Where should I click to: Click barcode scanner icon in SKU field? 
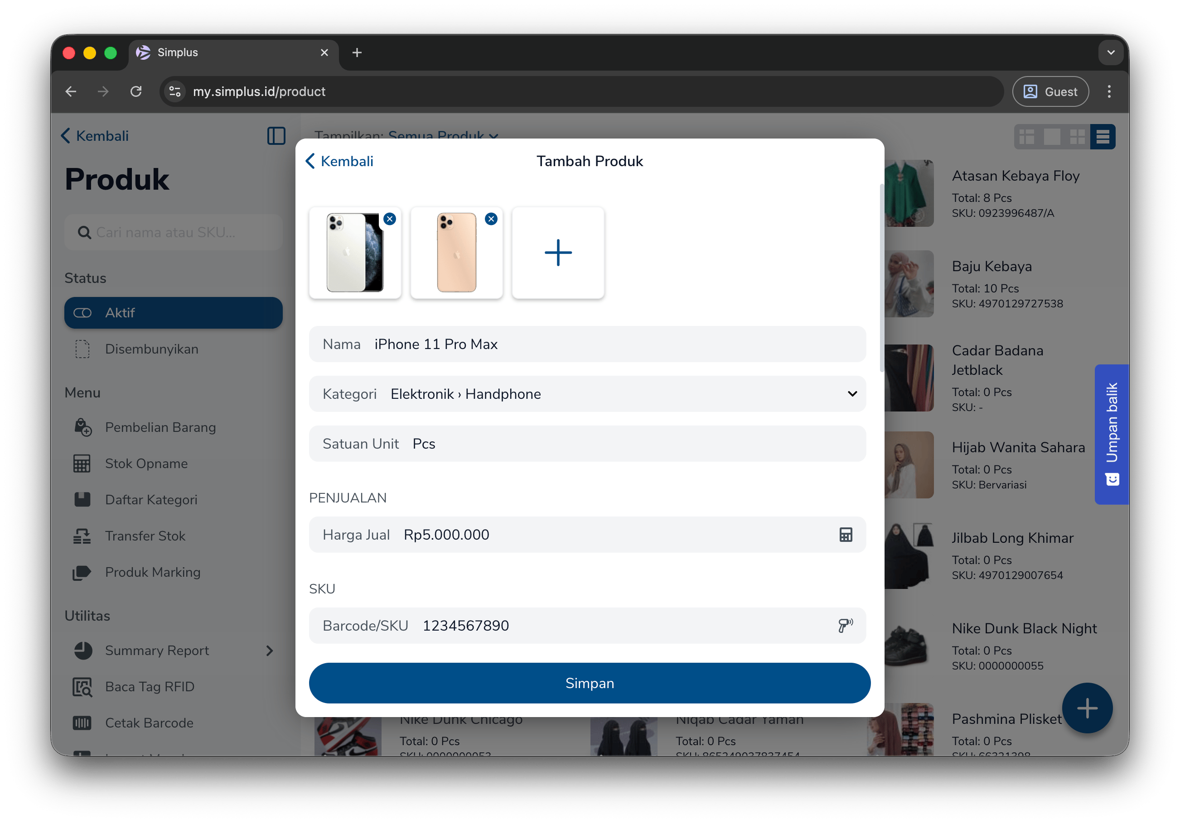click(845, 625)
